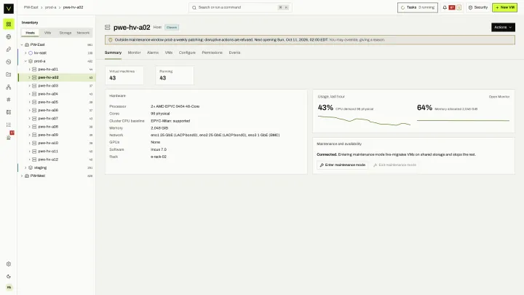The height and width of the screenshot is (295, 524).
Task: Click the pwe-hv-a01 host icon in tree
Action: pos(34,69)
